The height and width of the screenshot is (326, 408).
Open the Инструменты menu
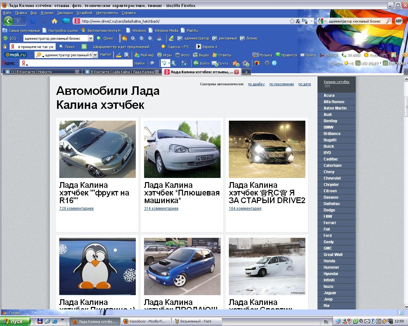[x=107, y=13]
